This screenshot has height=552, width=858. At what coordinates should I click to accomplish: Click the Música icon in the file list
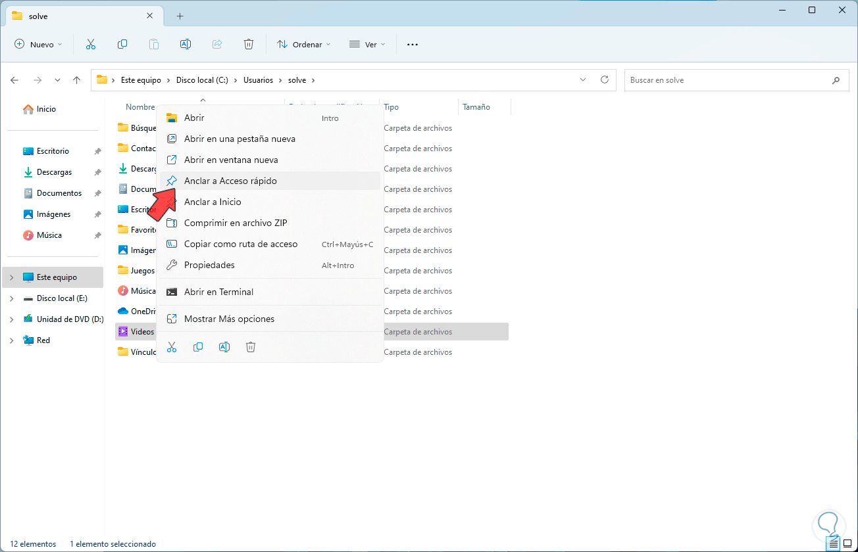tap(123, 291)
